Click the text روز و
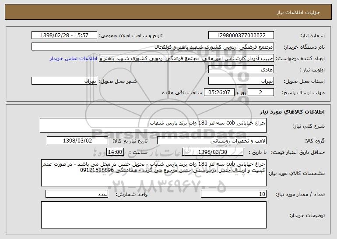The width and height of the screenshot is (337, 239). pos(241,93)
